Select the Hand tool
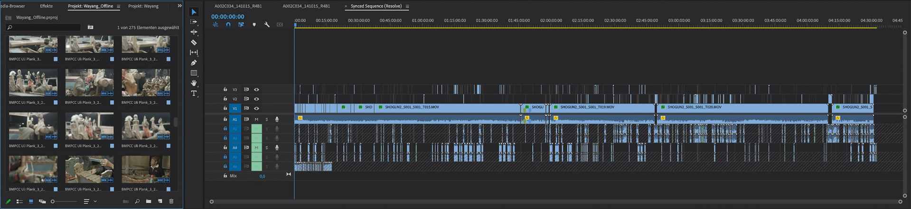This screenshot has width=911, height=209. (x=194, y=83)
